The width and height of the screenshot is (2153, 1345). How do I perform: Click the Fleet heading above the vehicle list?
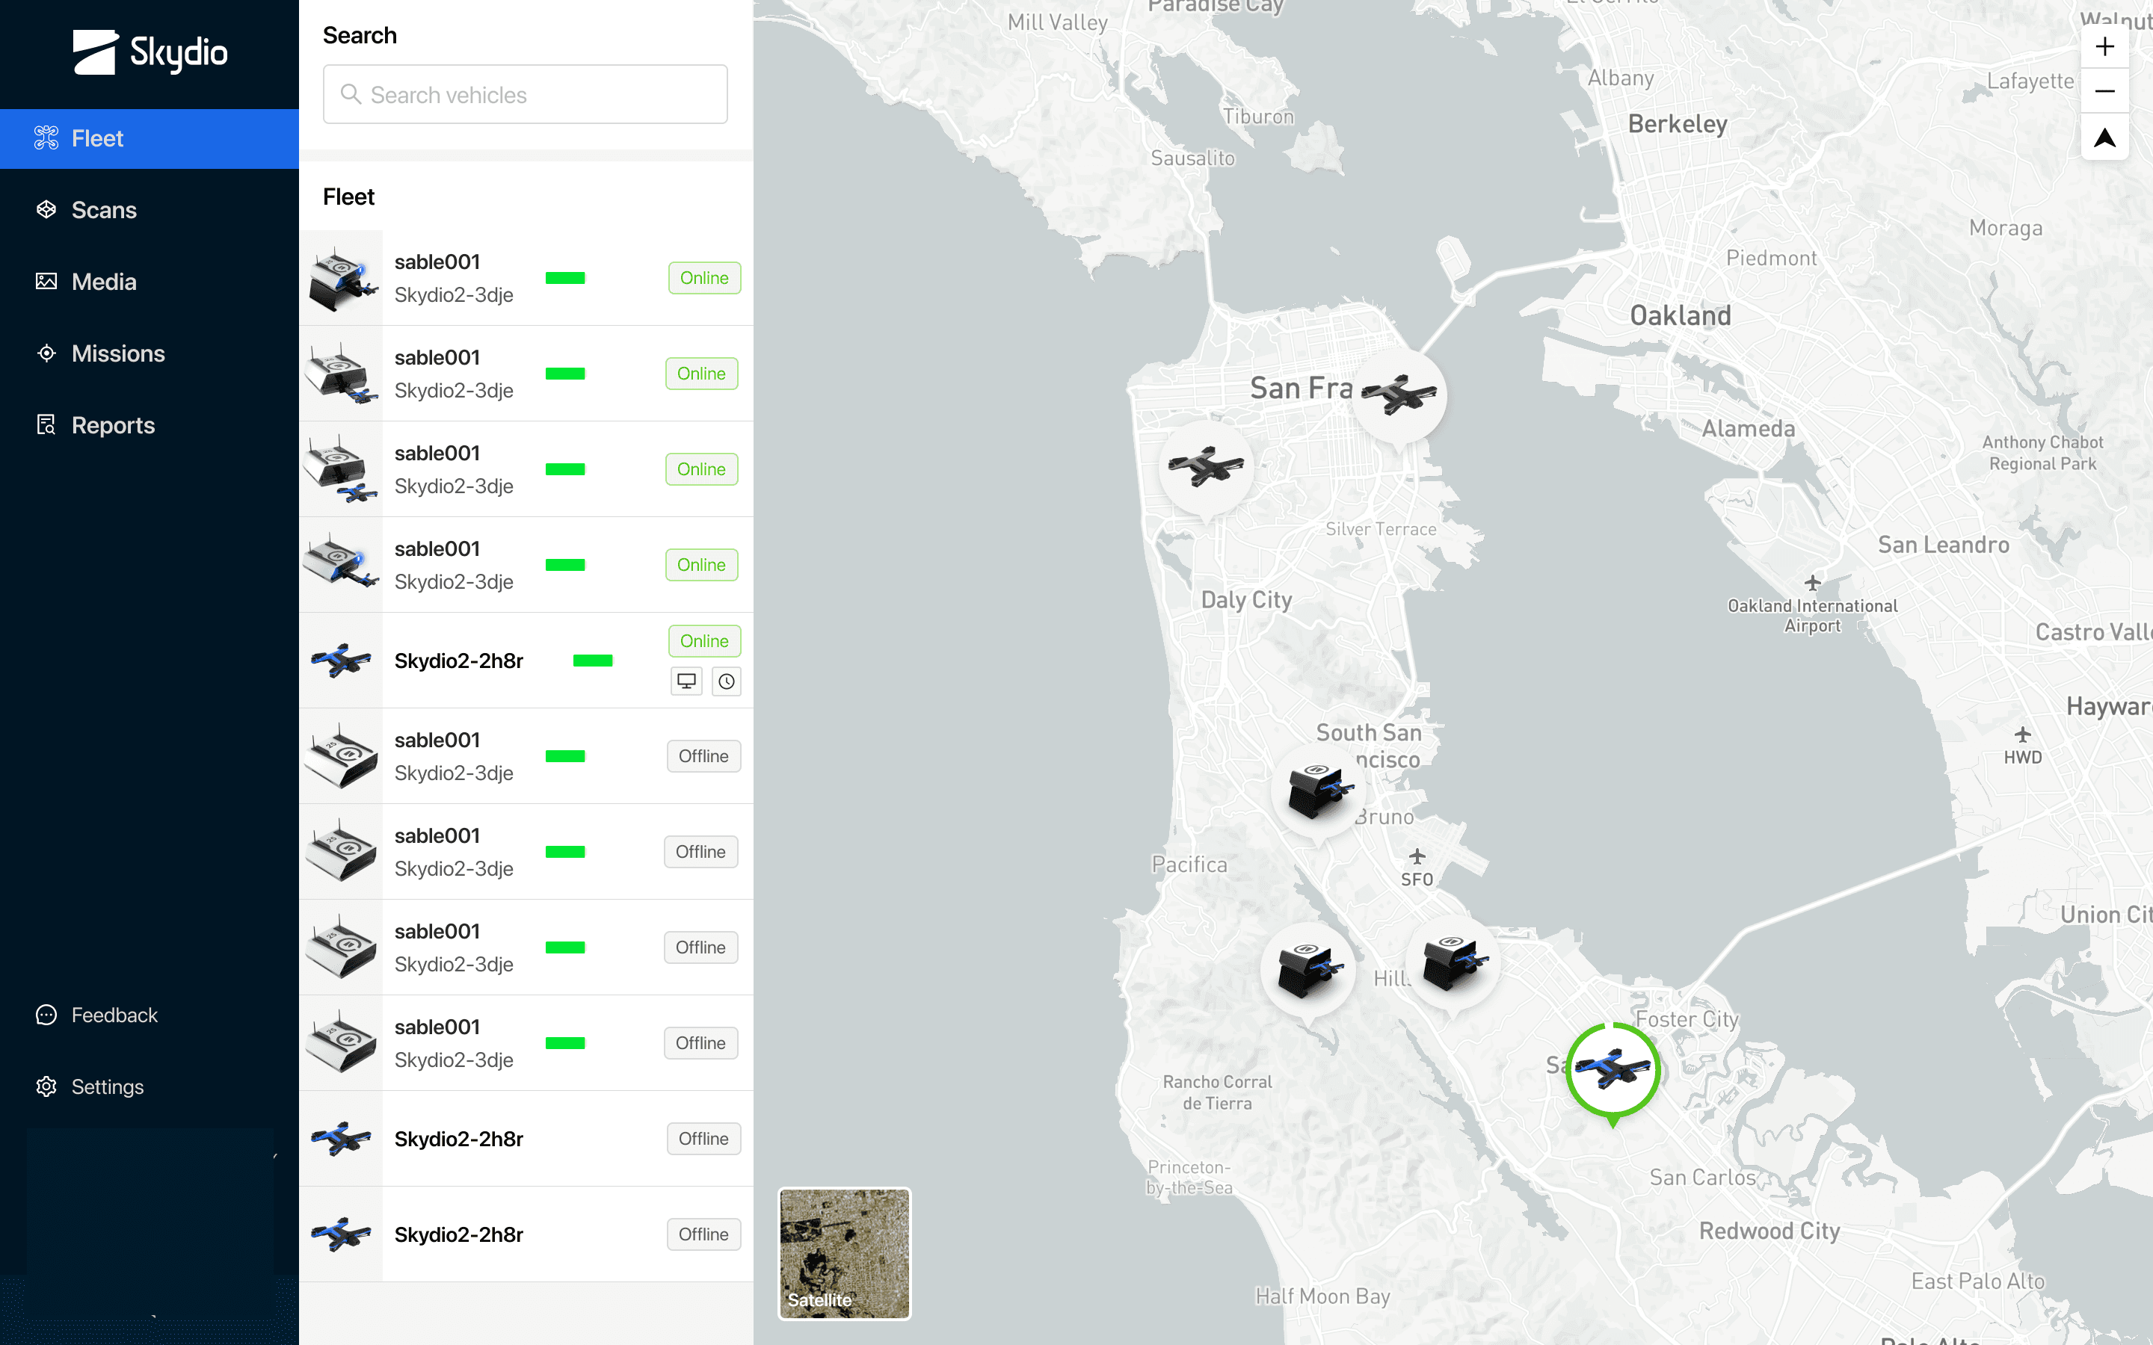(x=349, y=197)
